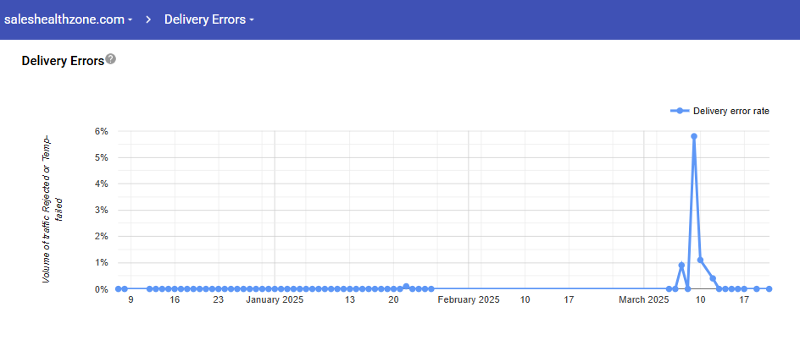Screen dimensions: 800x340
Task: Select the data point just above 1%
Action: 700,260
